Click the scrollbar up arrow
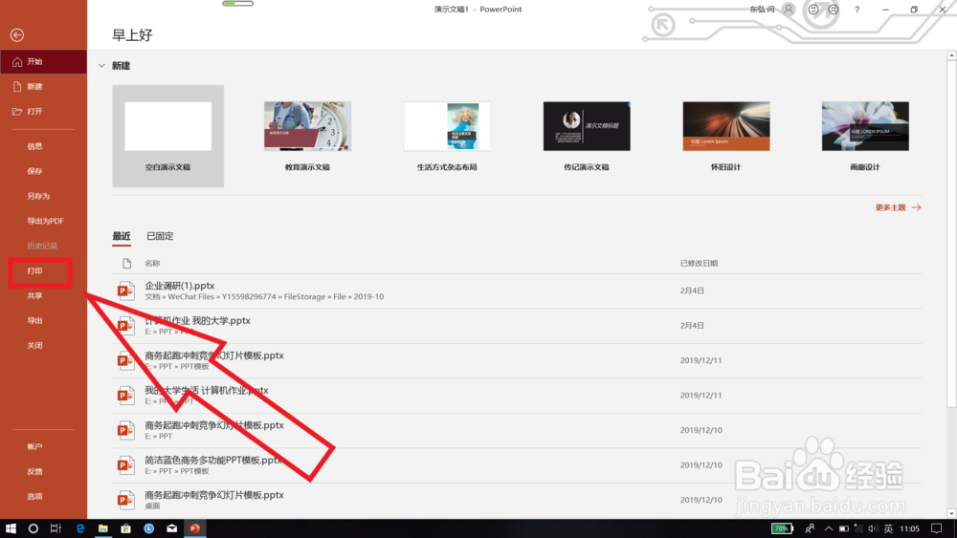 (x=951, y=55)
